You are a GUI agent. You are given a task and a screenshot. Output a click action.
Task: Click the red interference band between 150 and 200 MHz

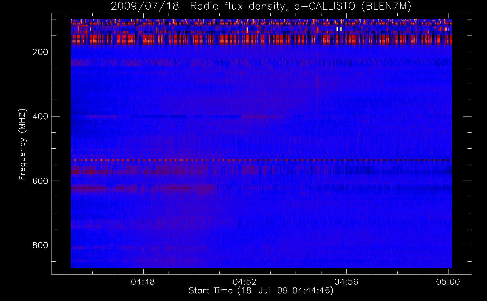point(261,40)
